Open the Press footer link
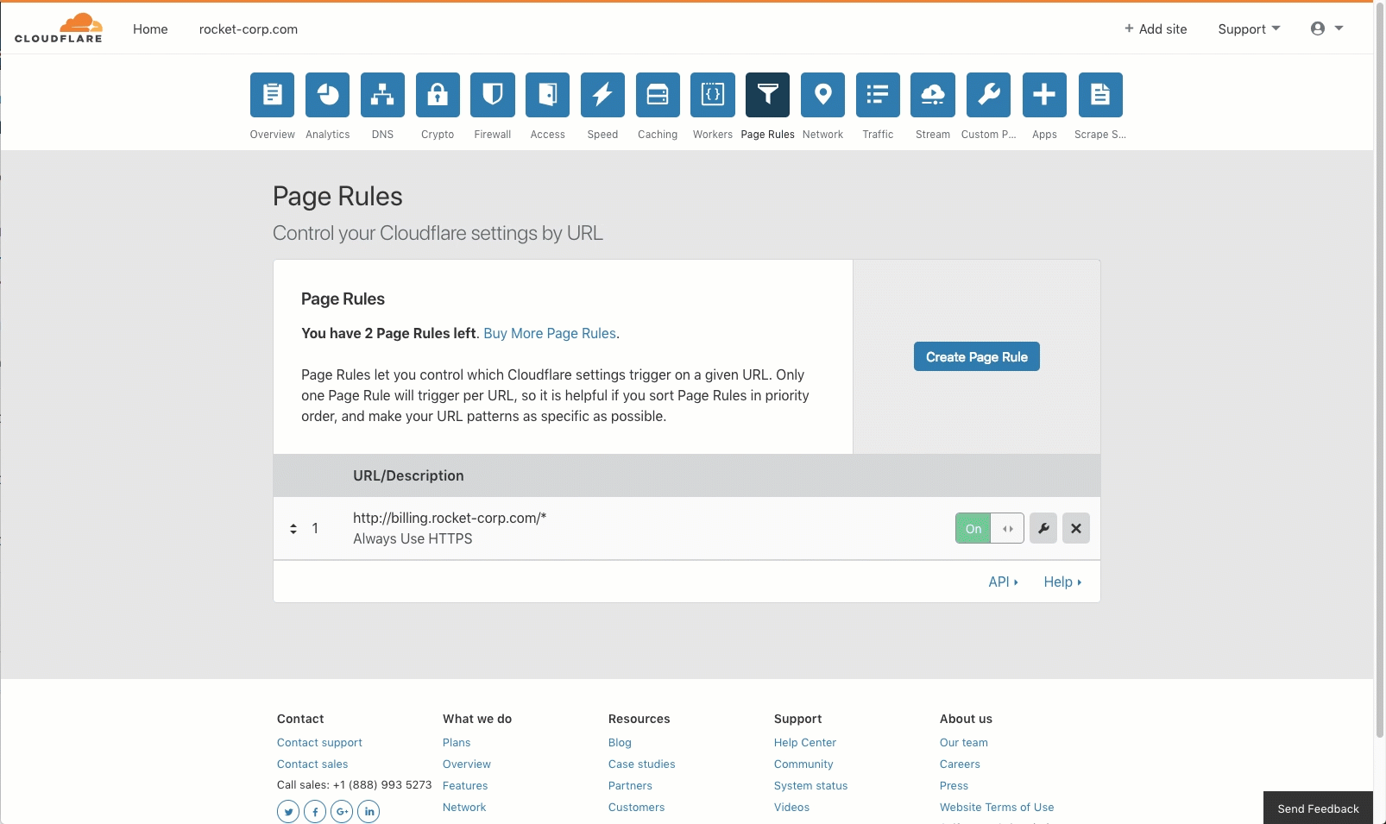 tap(954, 785)
